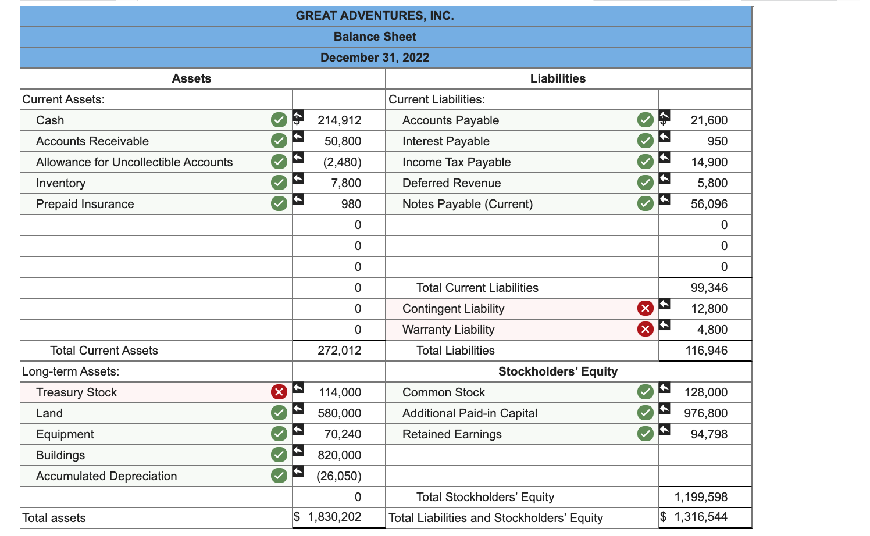
Task: Click the green checkmark beside Interest Payable
Action: click(646, 141)
